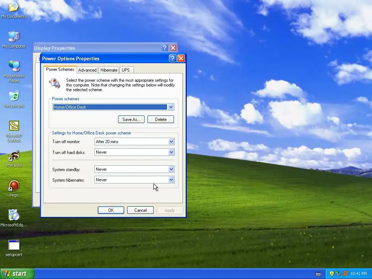Click help button in Display Properties title bar
The width and height of the screenshot is (372, 279).
(165, 48)
